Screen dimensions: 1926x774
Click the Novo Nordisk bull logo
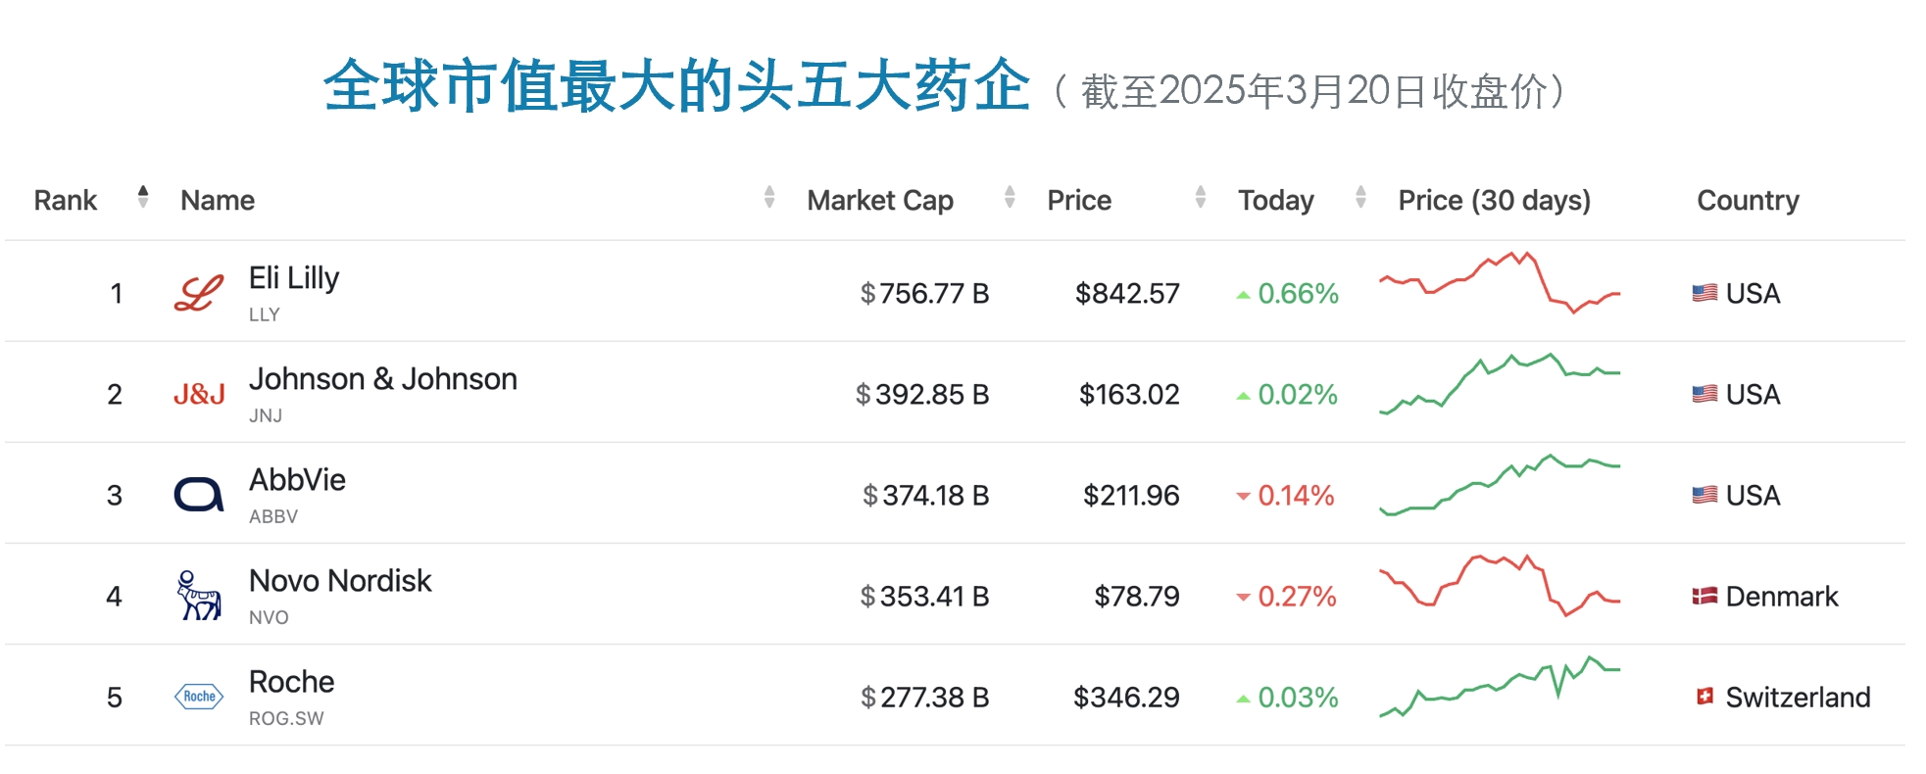click(199, 596)
